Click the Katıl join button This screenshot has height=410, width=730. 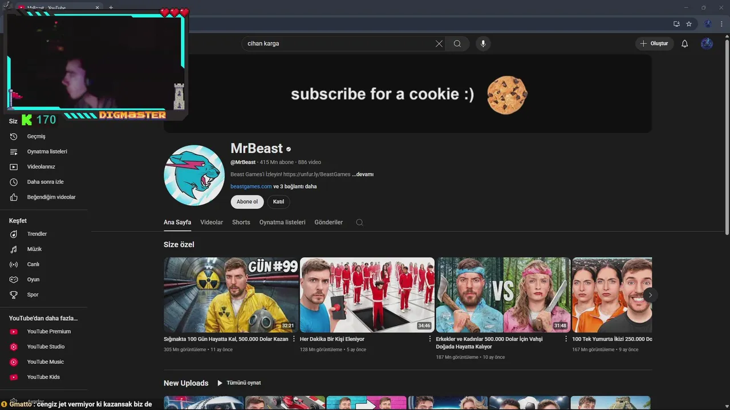pyautogui.click(x=278, y=202)
